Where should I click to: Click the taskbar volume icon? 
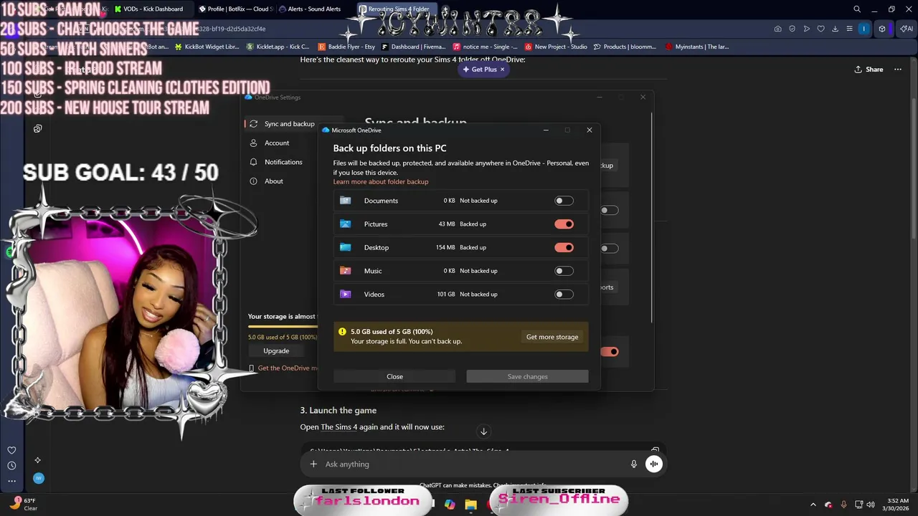click(x=870, y=505)
